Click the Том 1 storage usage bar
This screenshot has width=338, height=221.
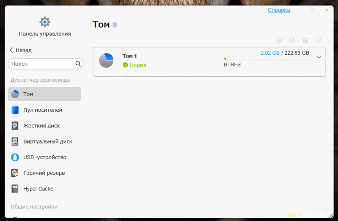coord(267,58)
